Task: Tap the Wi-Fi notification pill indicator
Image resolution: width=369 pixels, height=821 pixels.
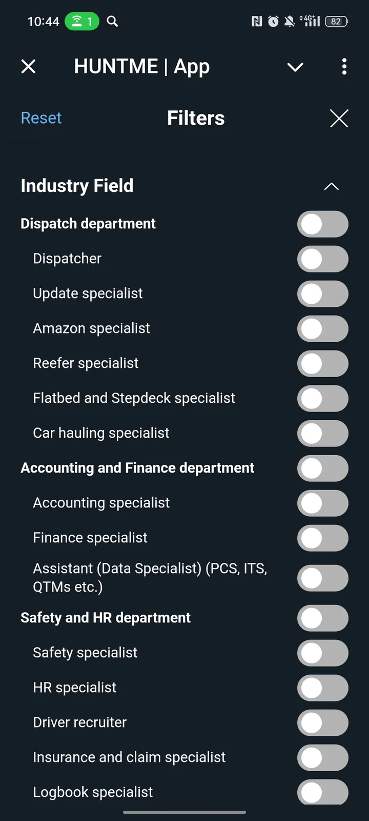Action: tap(81, 22)
